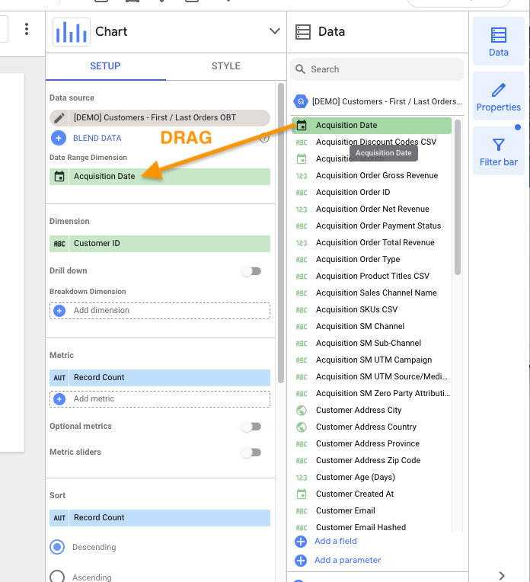
Task: Select Acquisition SKUs CSV field
Action: 372,309
